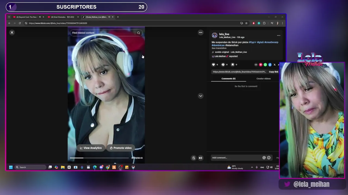Image resolution: width=348 pixels, height=195 pixels.
Task: Open the Windows Start menu
Action: tap(11, 167)
